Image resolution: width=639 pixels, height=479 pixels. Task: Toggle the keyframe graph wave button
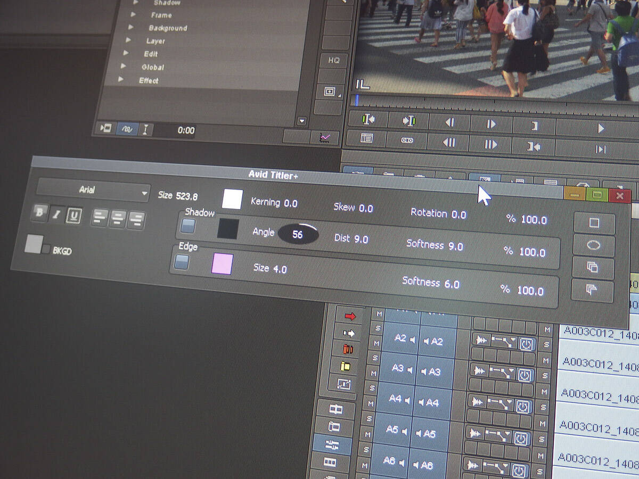(127, 129)
